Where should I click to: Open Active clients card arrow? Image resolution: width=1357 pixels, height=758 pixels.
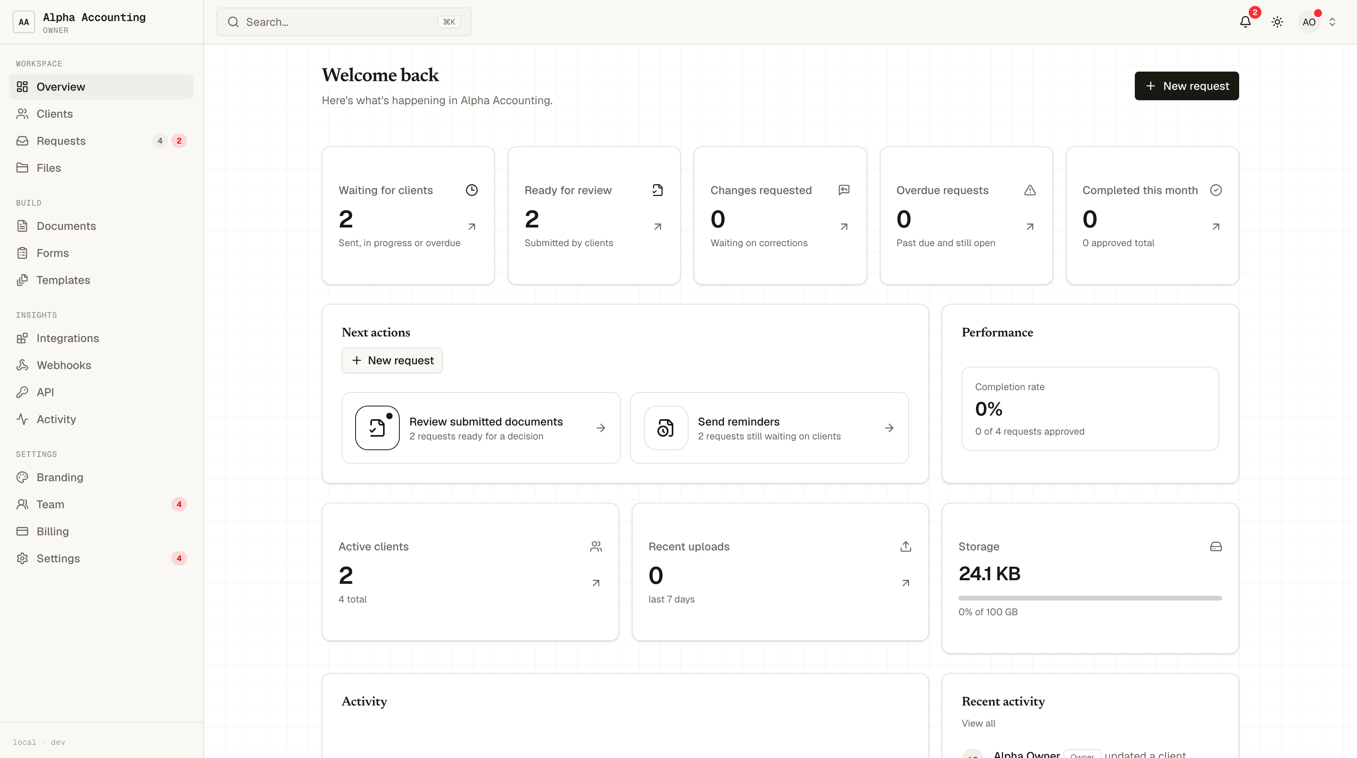(x=596, y=583)
